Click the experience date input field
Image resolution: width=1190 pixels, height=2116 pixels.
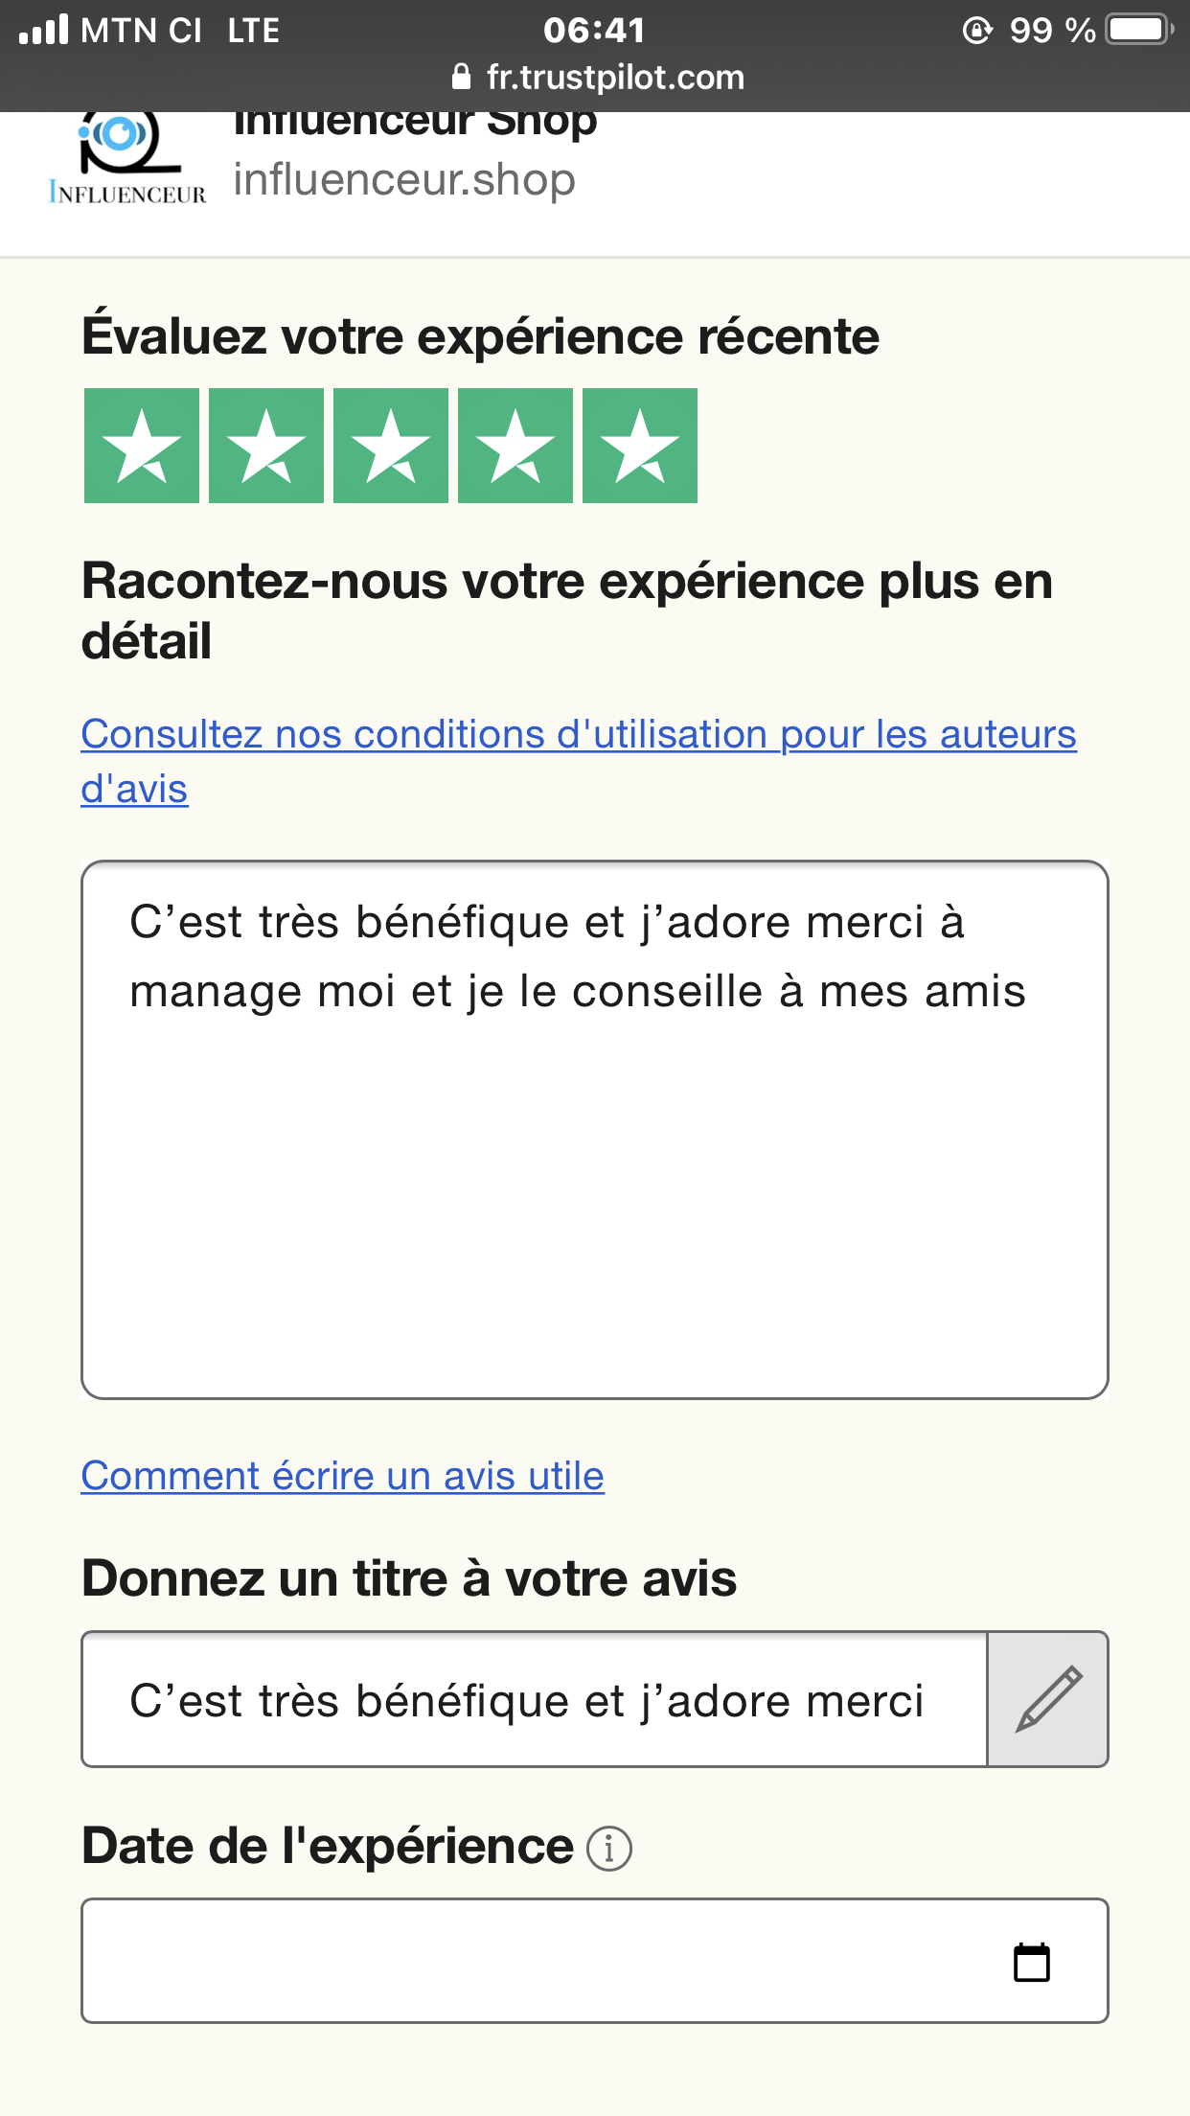(x=537, y=1962)
